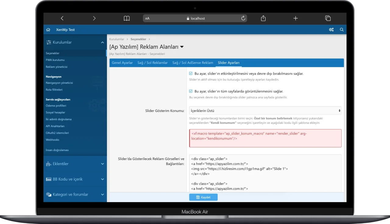Image resolution: width=390 pixels, height=224 pixels.
Task: Open Reklam yöneticisi sidebar link
Action: pyautogui.click(x=57, y=67)
